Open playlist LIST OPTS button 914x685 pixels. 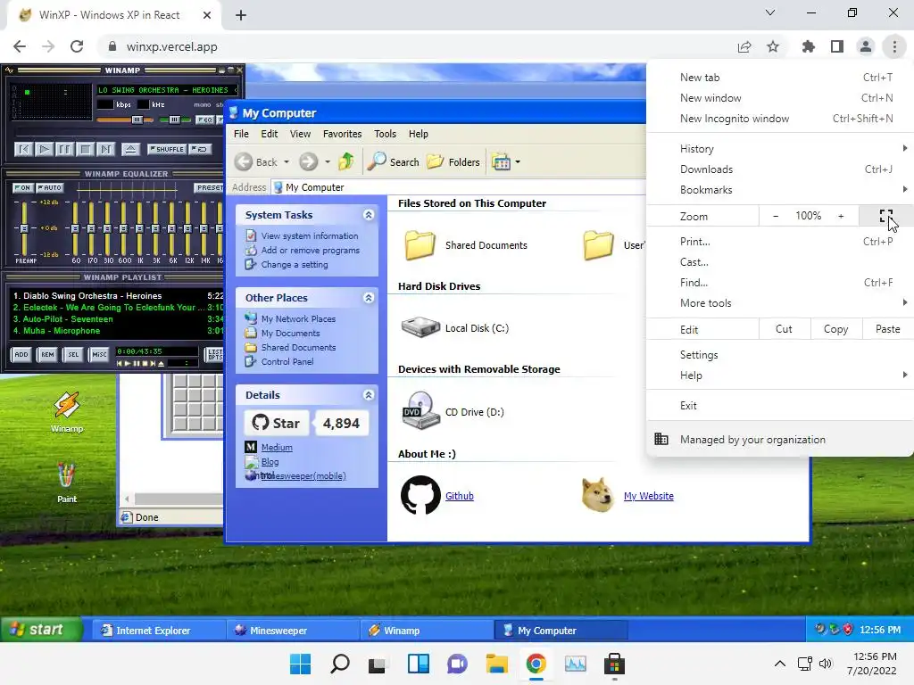[x=214, y=354]
